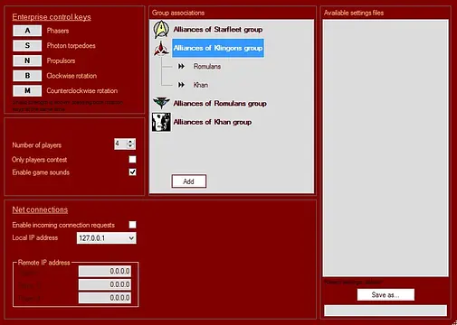Click the first Remote IP address field
This screenshot has height=325, width=457.
coord(105,271)
